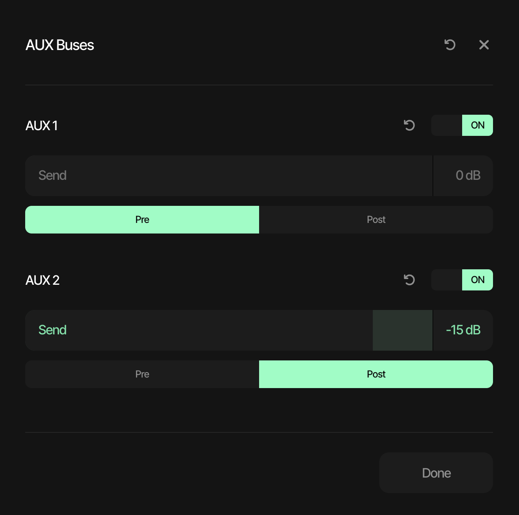Reset the AUX 1 bus settings
Image resolution: width=519 pixels, height=515 pixels.
coord(409,125)
